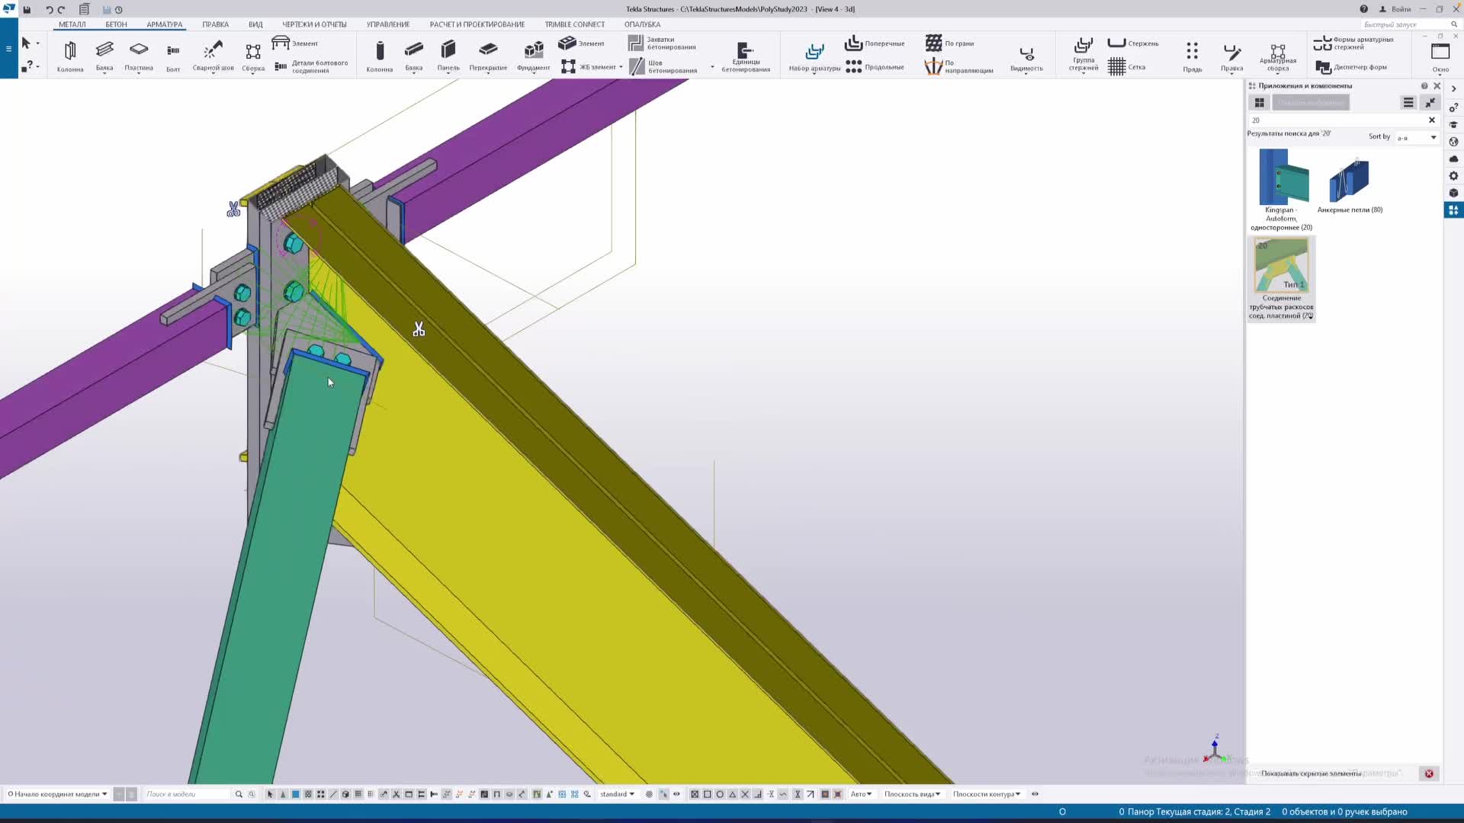Select the Сетка mesh tool
The width and height of the screenshot is (1464, 823).
[1127, 67]
